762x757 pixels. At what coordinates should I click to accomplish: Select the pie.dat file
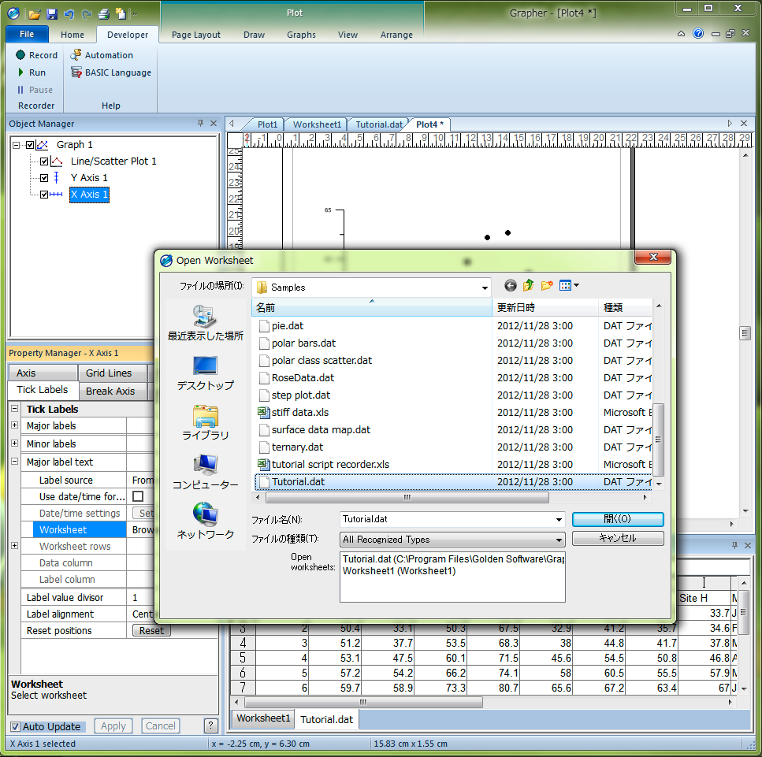(287, 326)
